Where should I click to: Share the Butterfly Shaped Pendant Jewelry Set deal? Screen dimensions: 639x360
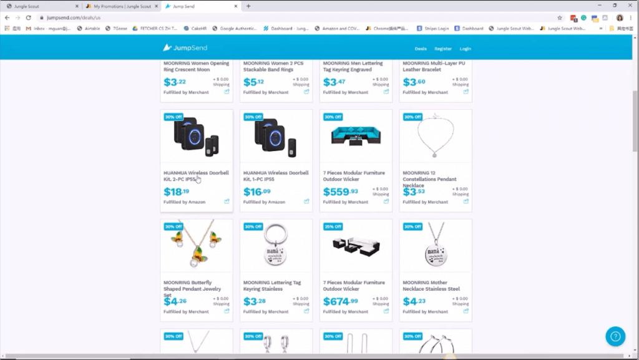point(227,311)
